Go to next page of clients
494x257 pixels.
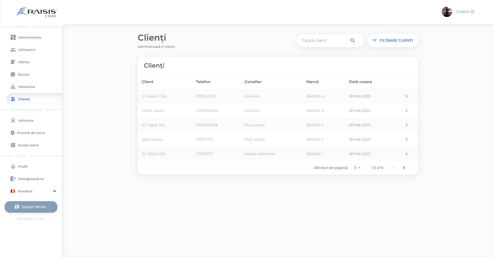pyautogui.click(x=404, y=168)
